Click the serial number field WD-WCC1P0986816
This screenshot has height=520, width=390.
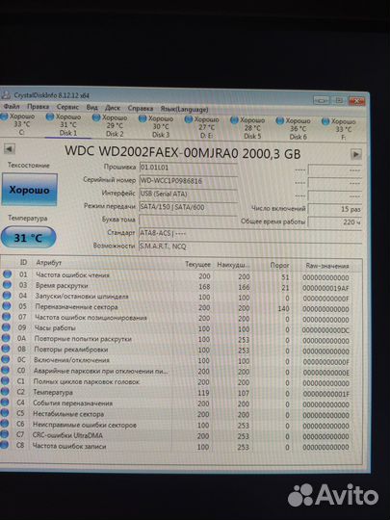pyautogui.click(x=188, y=181)
